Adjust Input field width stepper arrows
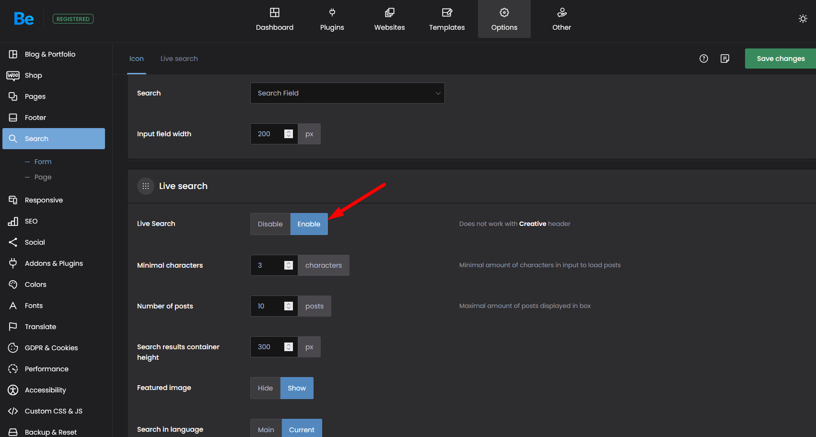This screenshot has width=816, height=437. [289, 134]
